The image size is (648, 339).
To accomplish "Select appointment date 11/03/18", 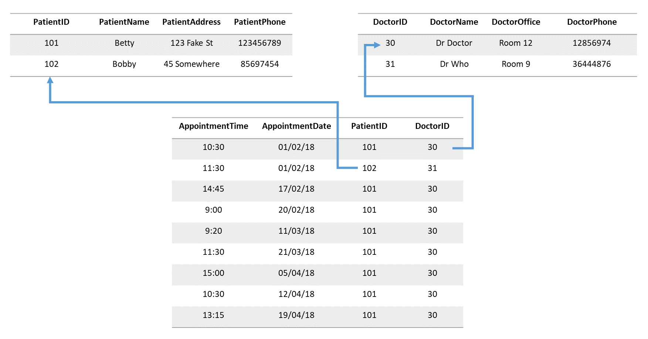I will pos(296,231).
